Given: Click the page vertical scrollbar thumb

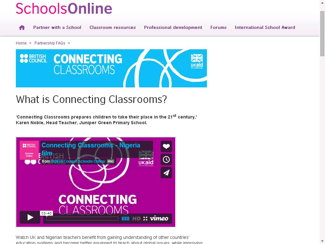Looking at the screenshot, I should coord(322,34).
